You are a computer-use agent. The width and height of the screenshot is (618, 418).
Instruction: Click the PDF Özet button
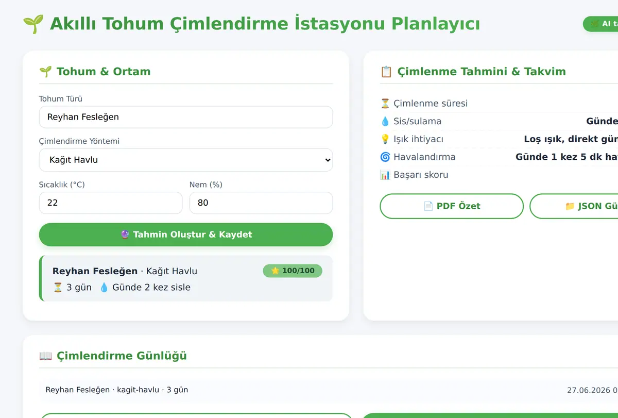coord(452,206)
